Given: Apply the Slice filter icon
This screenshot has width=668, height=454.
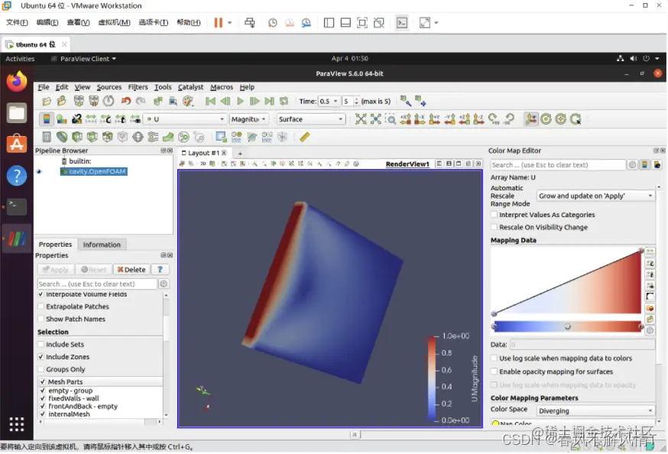Looking at the screenshot, I should [x=92, y=137].
